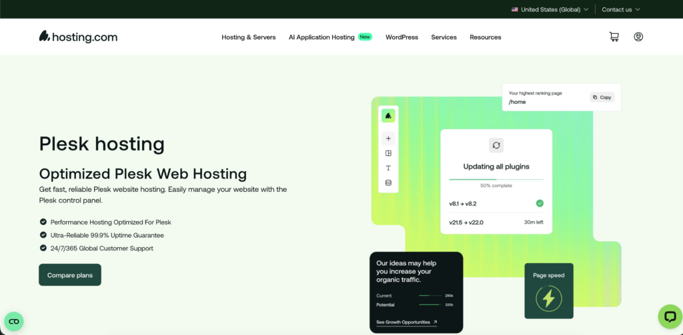
Task: Open the shopping cart icon
Action: click(614, 37)
